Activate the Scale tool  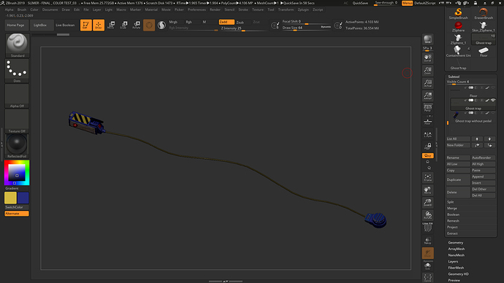pyautogui.click(x=123, y=25)
